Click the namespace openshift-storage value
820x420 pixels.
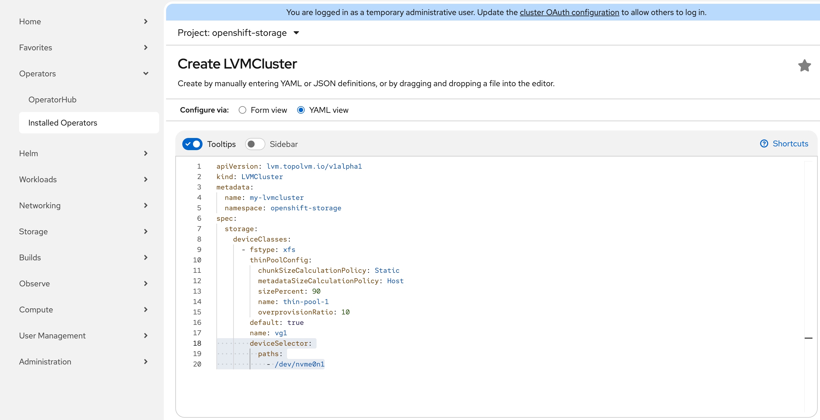(x=306, y=208)
